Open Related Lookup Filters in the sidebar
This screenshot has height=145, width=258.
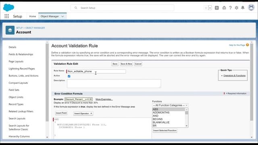(x=21, y=111)
